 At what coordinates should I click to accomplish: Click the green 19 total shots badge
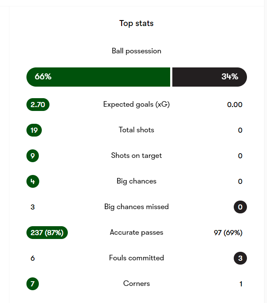34,130
